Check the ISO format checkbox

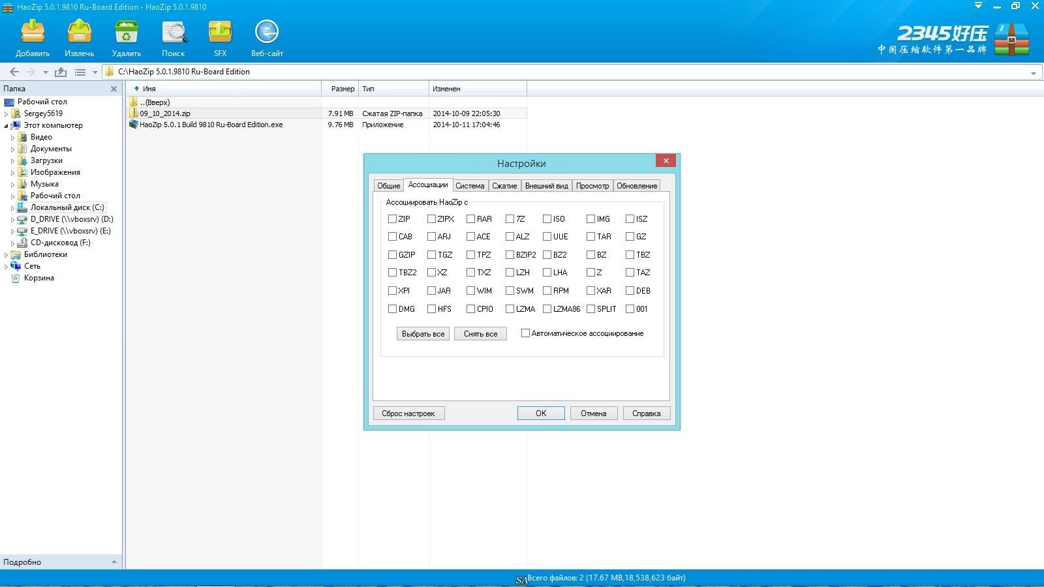[547, 219]
